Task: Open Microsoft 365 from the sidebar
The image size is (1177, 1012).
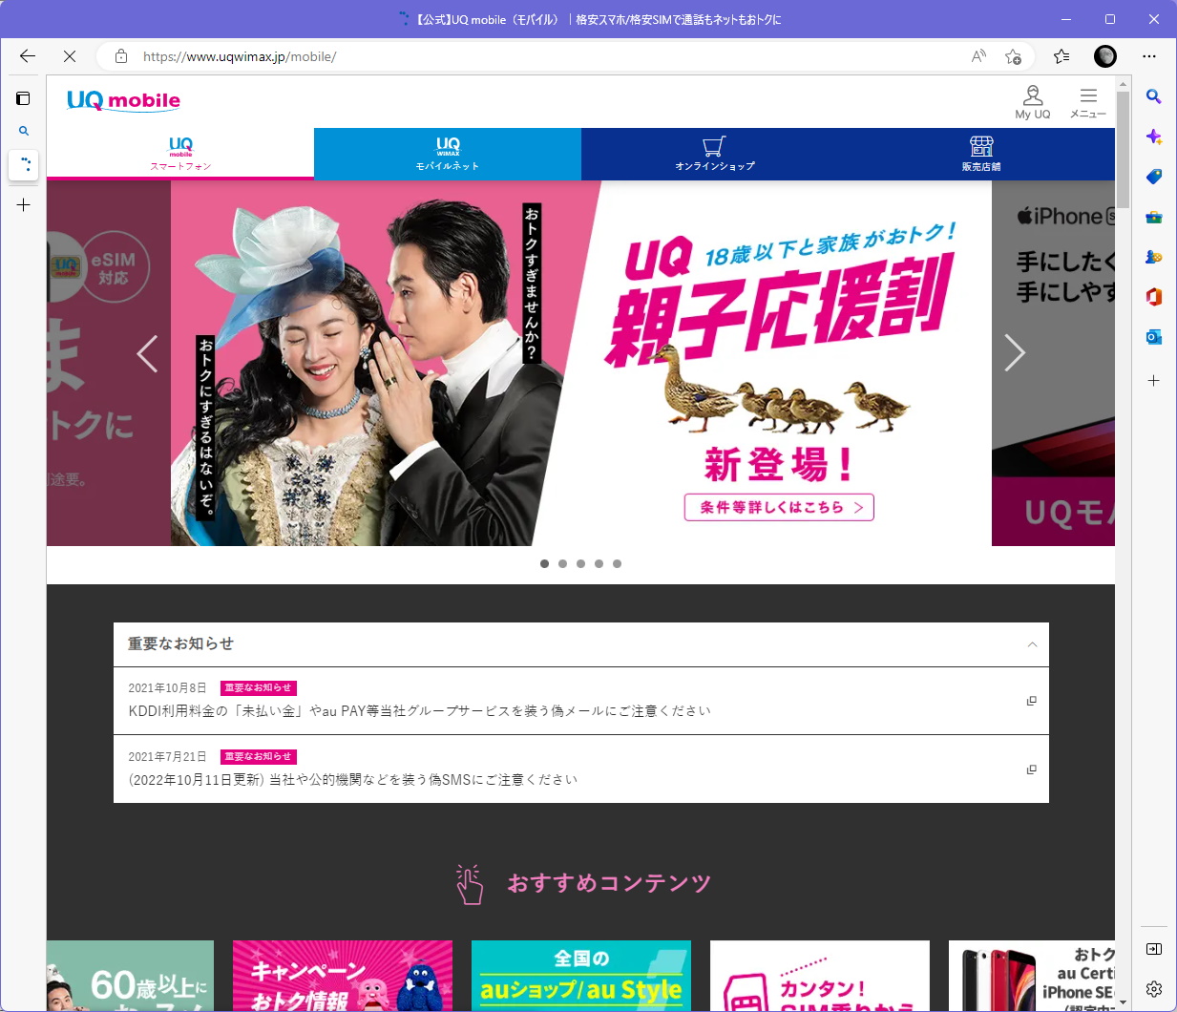Action: click(x=1154, y=297)
